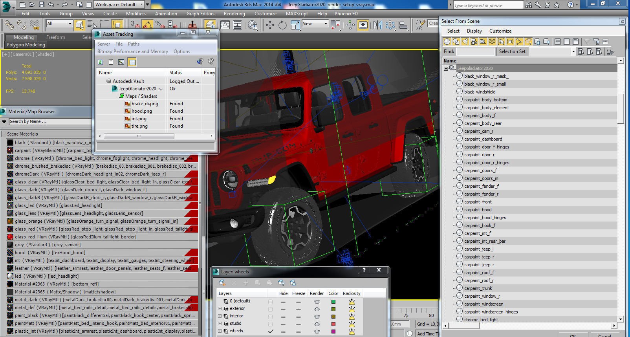630x337 pixels.
Task: Toggle Render teapot for the interior layer
Action: pos(317,317)
